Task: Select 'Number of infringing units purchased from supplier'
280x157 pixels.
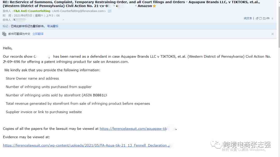Action: click(x=48, y=87)
